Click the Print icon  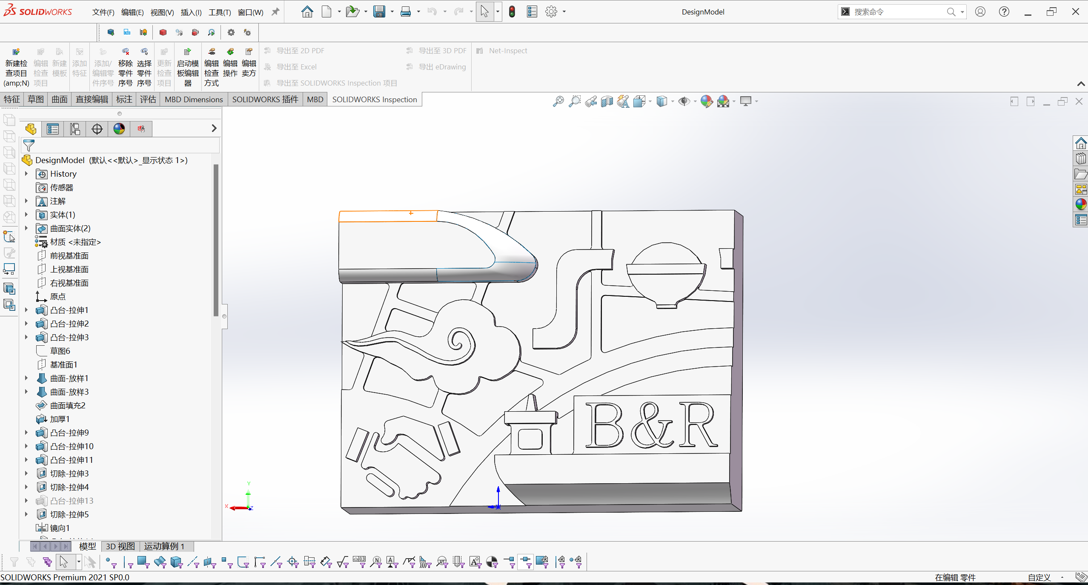click(x=406, y=11)
